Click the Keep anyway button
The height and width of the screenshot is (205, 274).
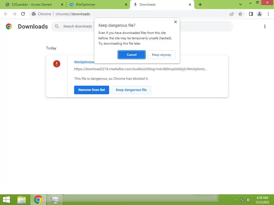161,55
